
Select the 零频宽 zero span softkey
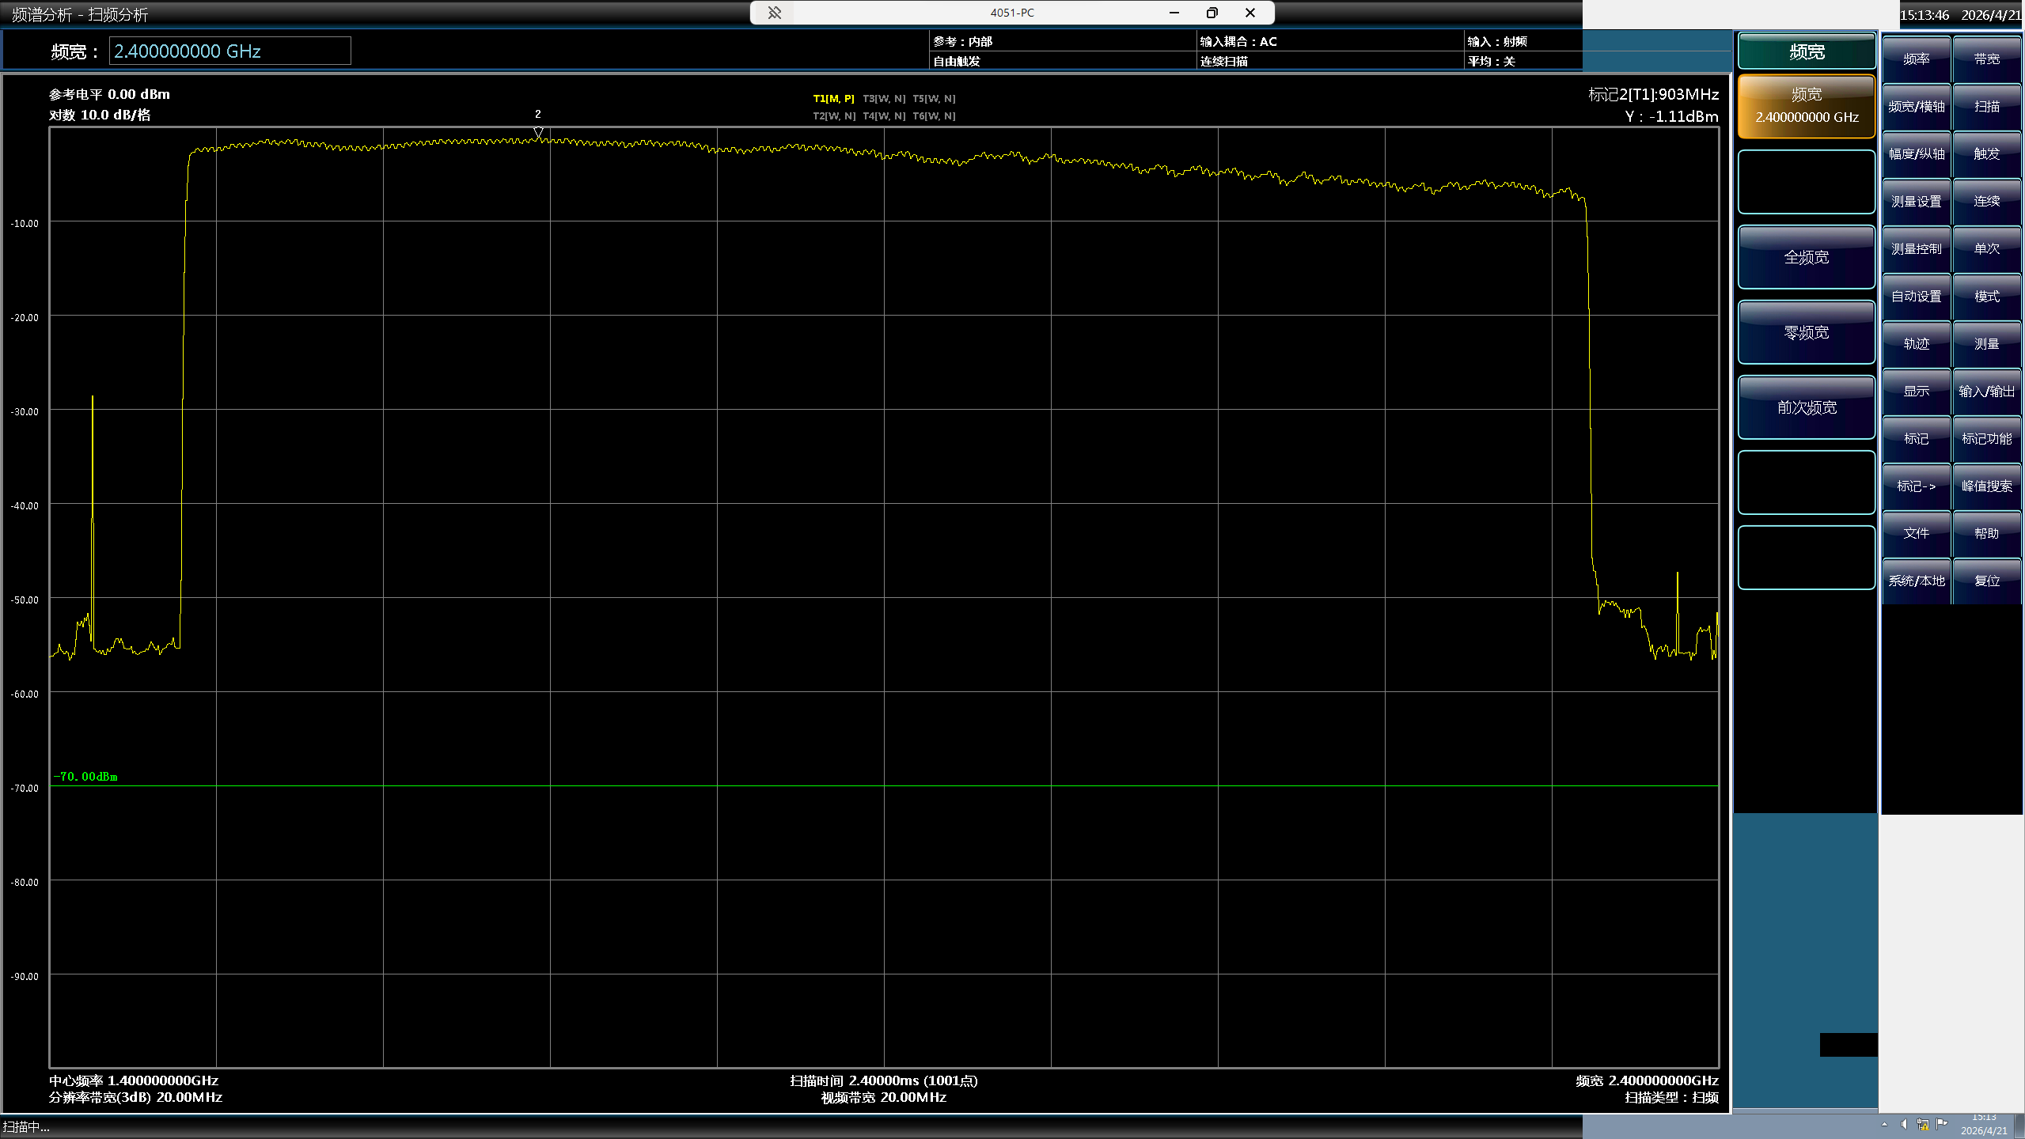1806,332
